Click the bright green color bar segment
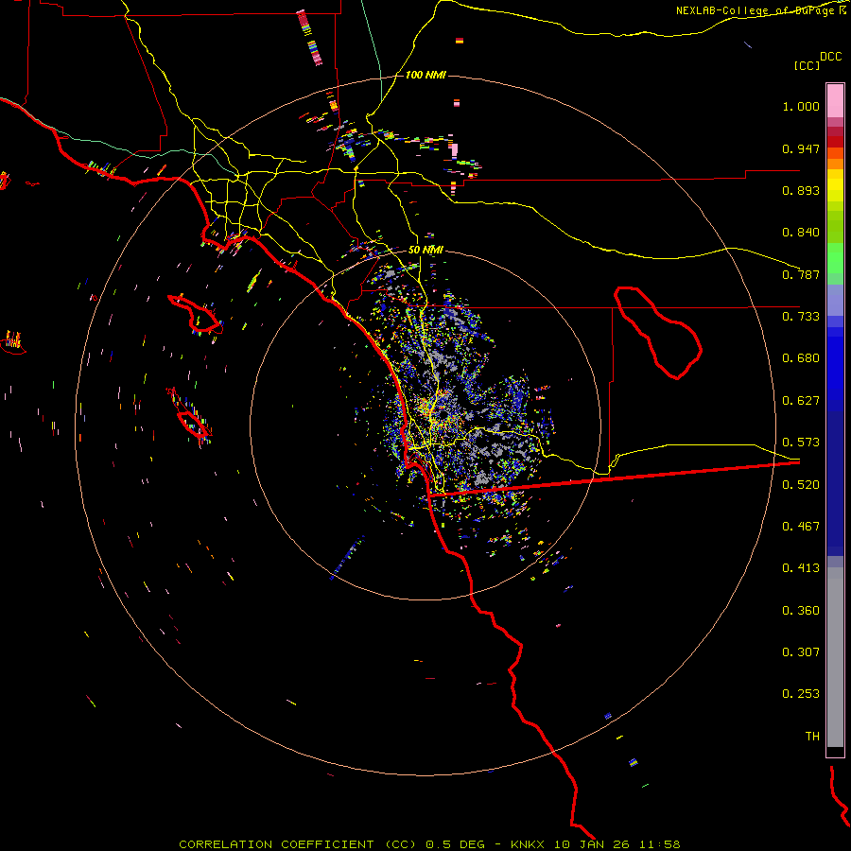Screen dimensions: 851x851 [x=835, y=258]
